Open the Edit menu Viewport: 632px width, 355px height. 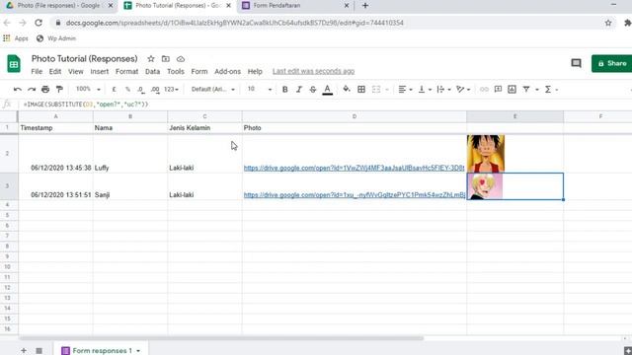[55, 72]
